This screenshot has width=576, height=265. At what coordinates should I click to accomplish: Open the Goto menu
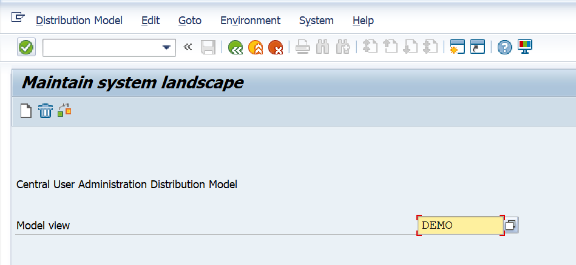[190, 21]
